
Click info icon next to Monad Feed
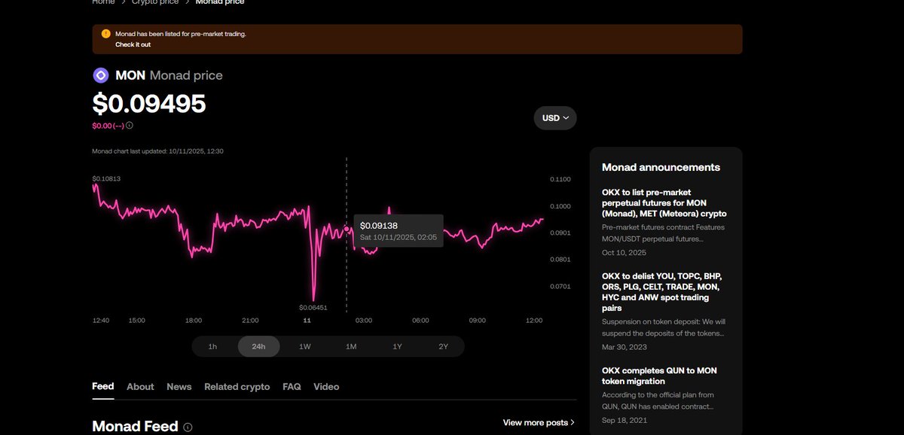coord(188,427)
